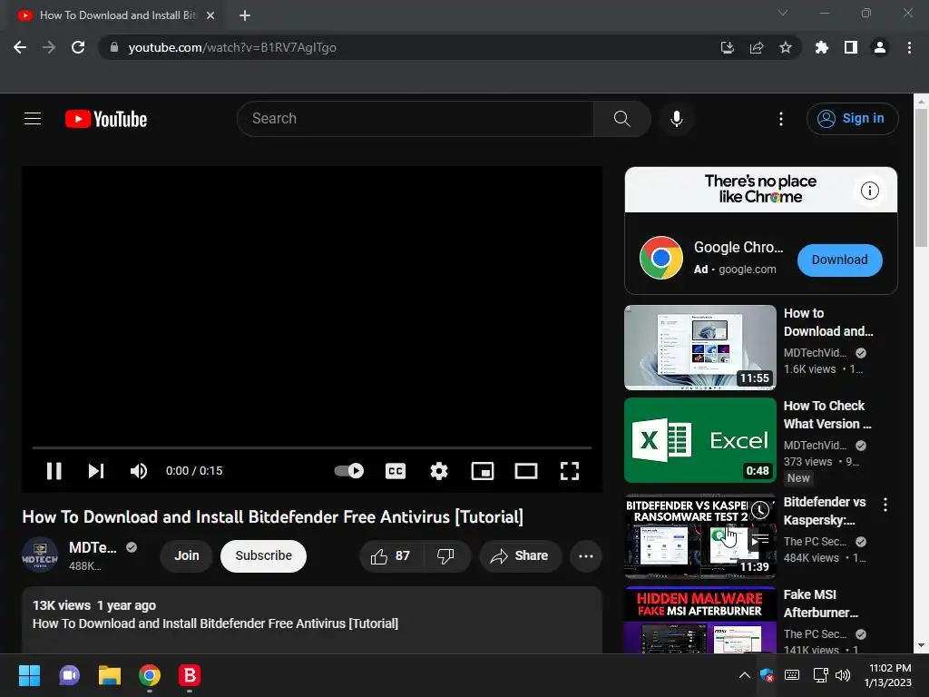Open Chrome extensions puzzle icon
The width and height of the screenshot is (929, 697).
click(822, 47)
